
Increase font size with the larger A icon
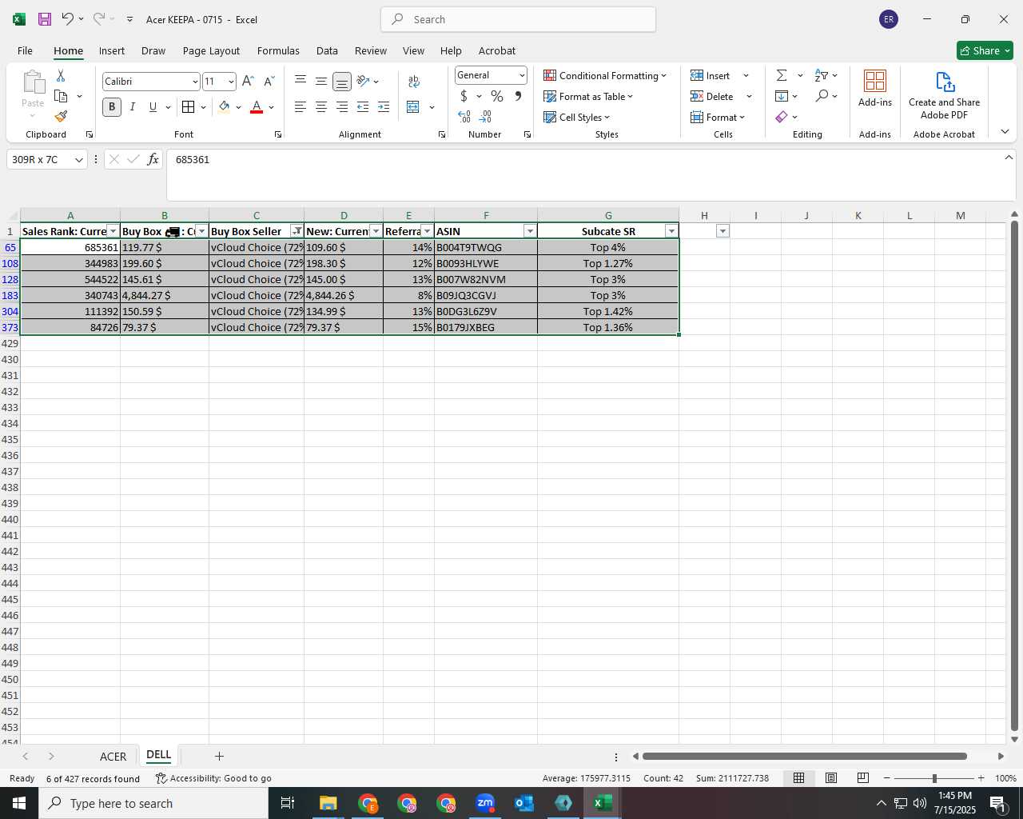248,81
